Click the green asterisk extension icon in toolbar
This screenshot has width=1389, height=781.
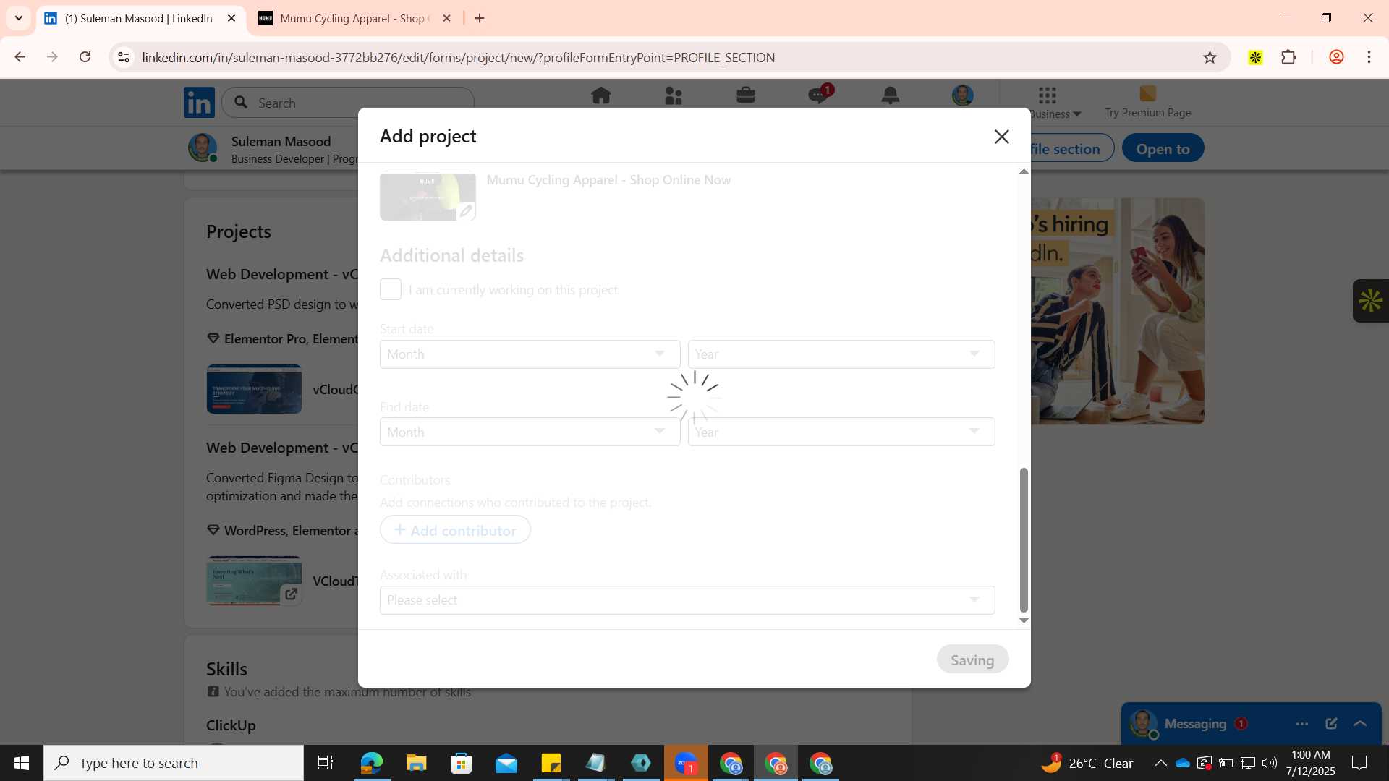click(1255, 57)
